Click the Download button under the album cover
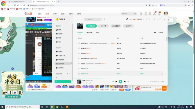The image size is (195, 109). pos(104,26)
